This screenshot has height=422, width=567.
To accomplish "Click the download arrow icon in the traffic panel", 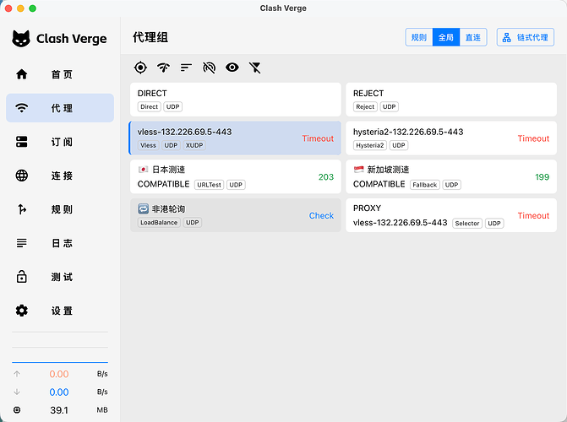I will click(x=17, y=392).
